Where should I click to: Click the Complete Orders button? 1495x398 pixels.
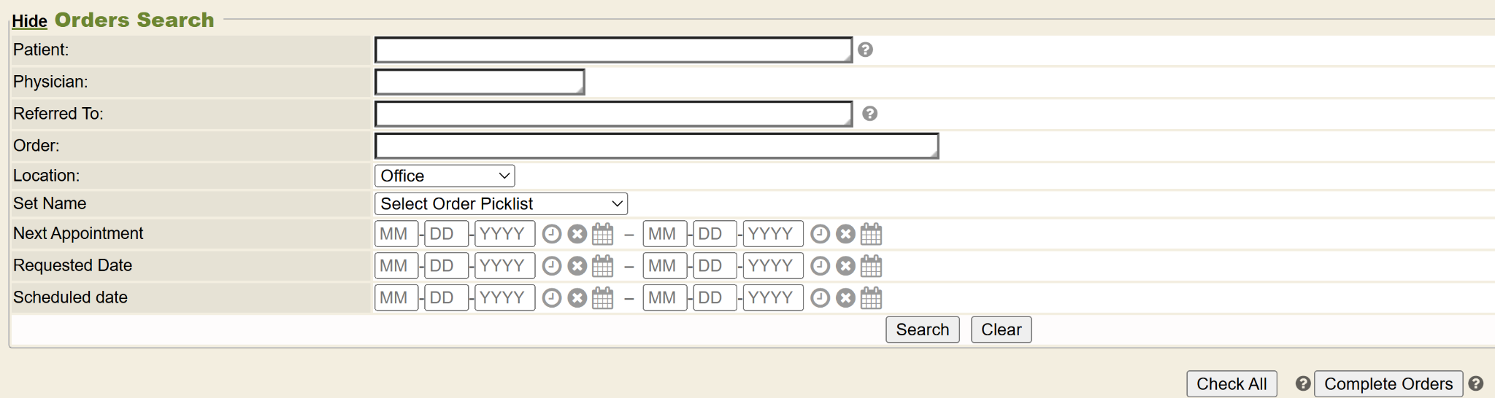1388,384
